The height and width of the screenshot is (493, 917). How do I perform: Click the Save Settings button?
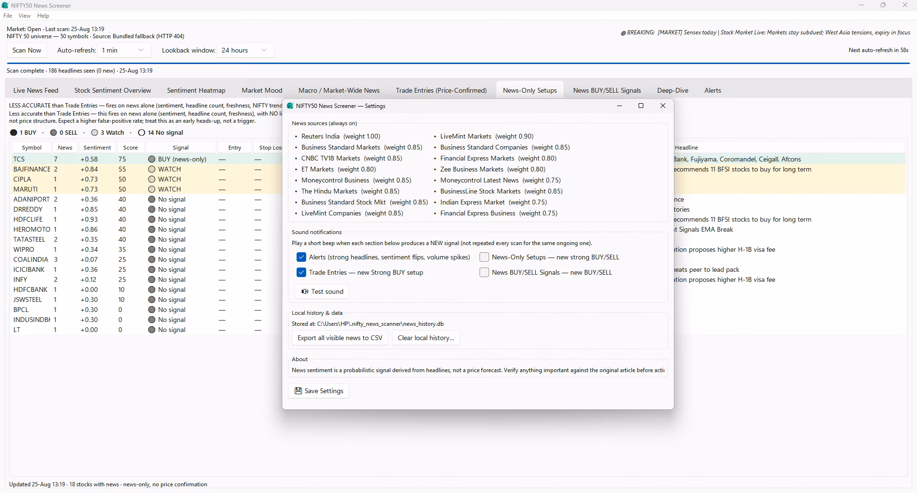(319, 391)
